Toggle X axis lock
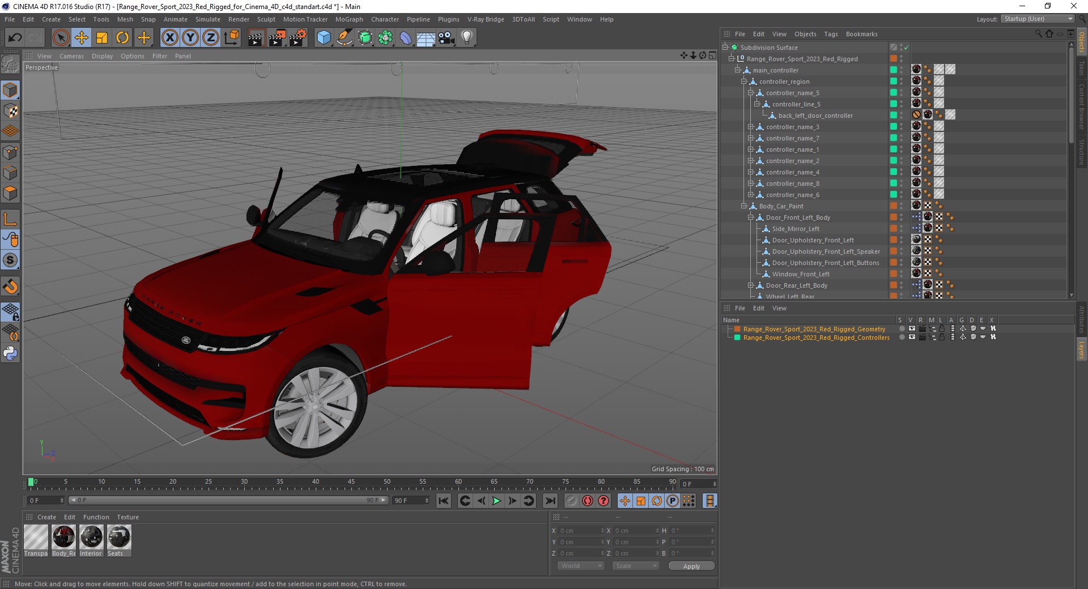 tap(169, 38)
